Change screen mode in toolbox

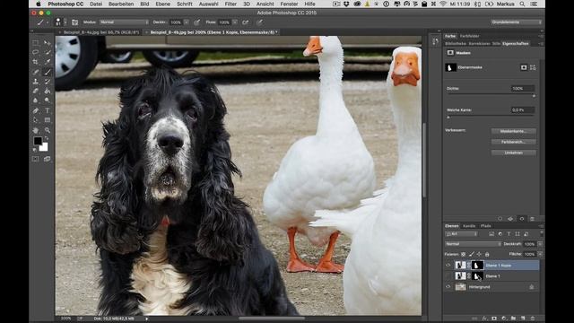48,159
